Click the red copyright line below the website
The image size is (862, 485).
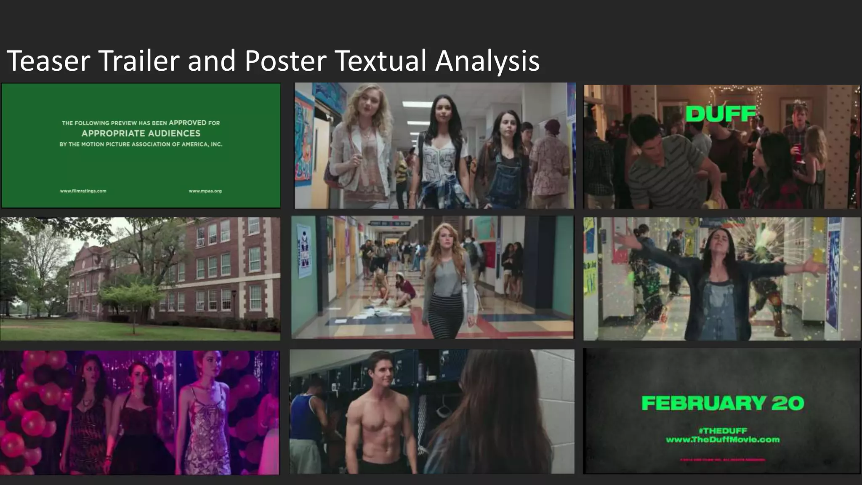[722, 460]
